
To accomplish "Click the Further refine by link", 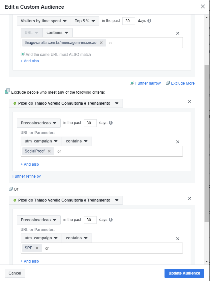I will tap(26, 176).
